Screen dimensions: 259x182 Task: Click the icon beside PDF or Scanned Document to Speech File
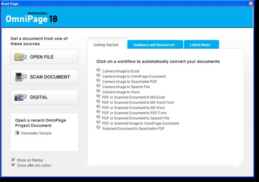click(98, 117)
